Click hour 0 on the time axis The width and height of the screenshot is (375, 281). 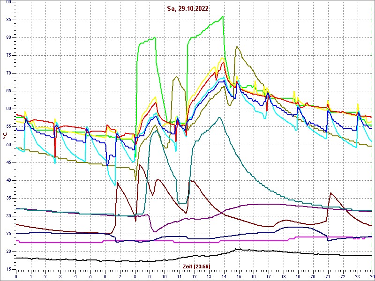16,276
